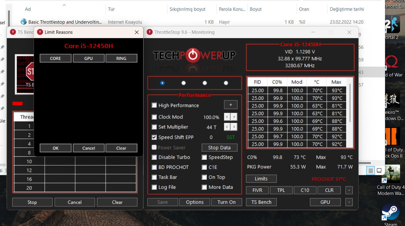405x226 pixels.
Task: Click the Stop Data button
Action: pos(220,148)
